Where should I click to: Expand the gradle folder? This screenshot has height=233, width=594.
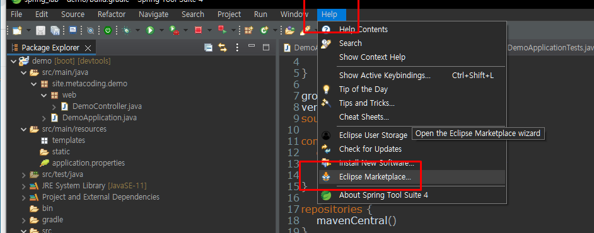(23, 220)
